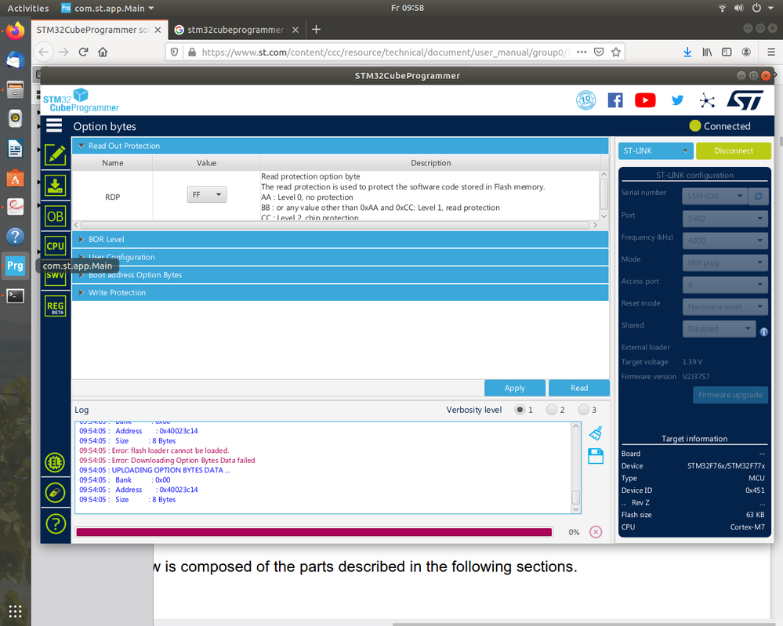Open the Frequency (kHz) dropdown

coord(725,241)
